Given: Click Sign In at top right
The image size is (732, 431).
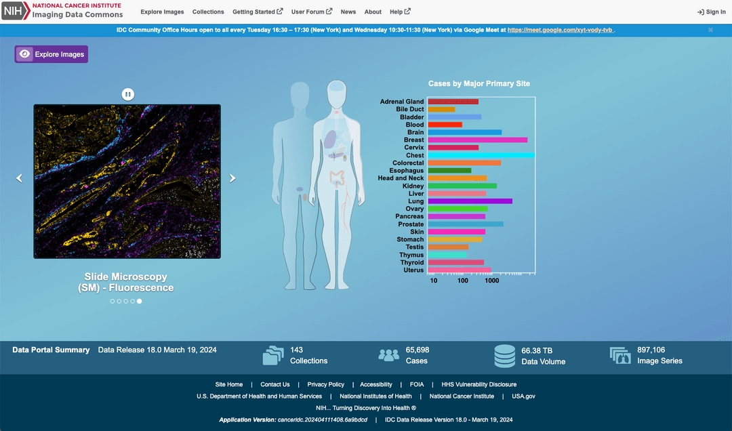Looking at the screenshot, I should [711, 12].
